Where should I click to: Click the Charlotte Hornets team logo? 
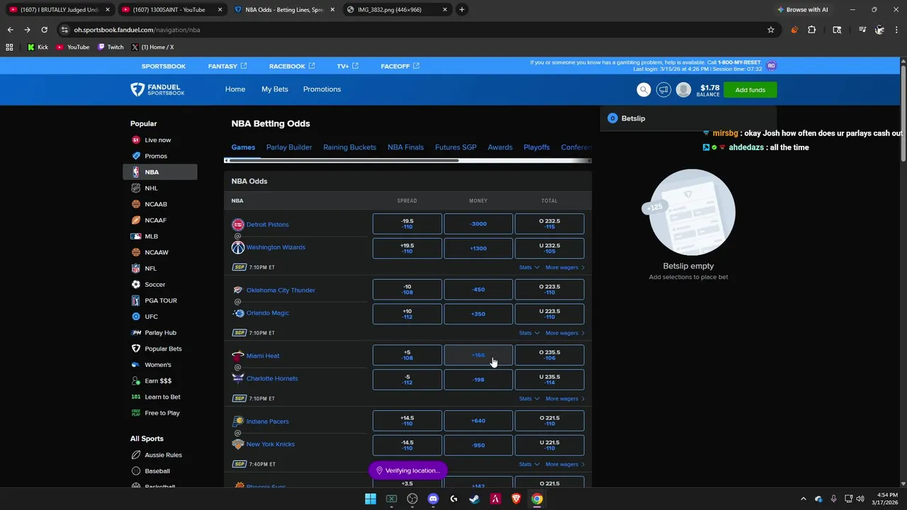click(237, 378)
